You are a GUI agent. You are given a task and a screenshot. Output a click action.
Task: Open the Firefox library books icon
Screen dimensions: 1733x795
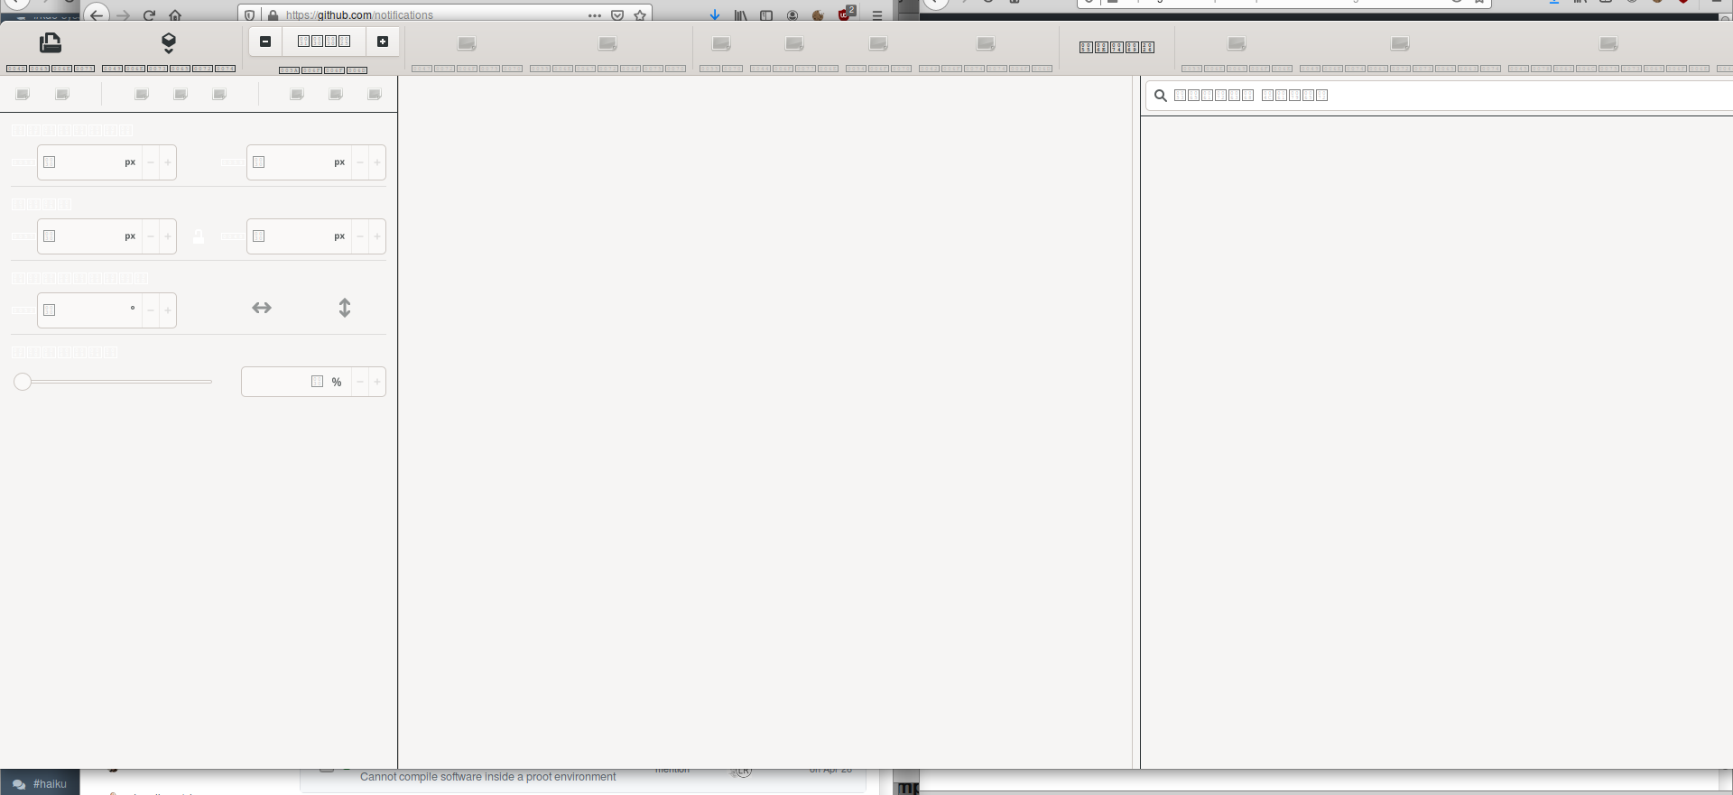(x=740, y=15)
